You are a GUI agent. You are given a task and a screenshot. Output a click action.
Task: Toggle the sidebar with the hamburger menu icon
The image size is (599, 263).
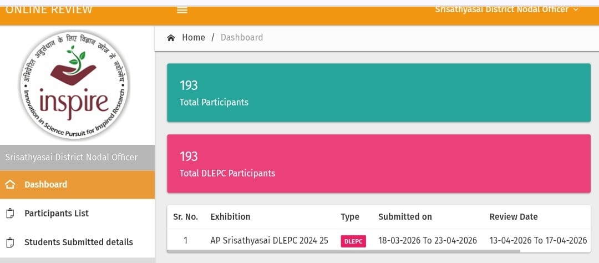pos(182,10)
